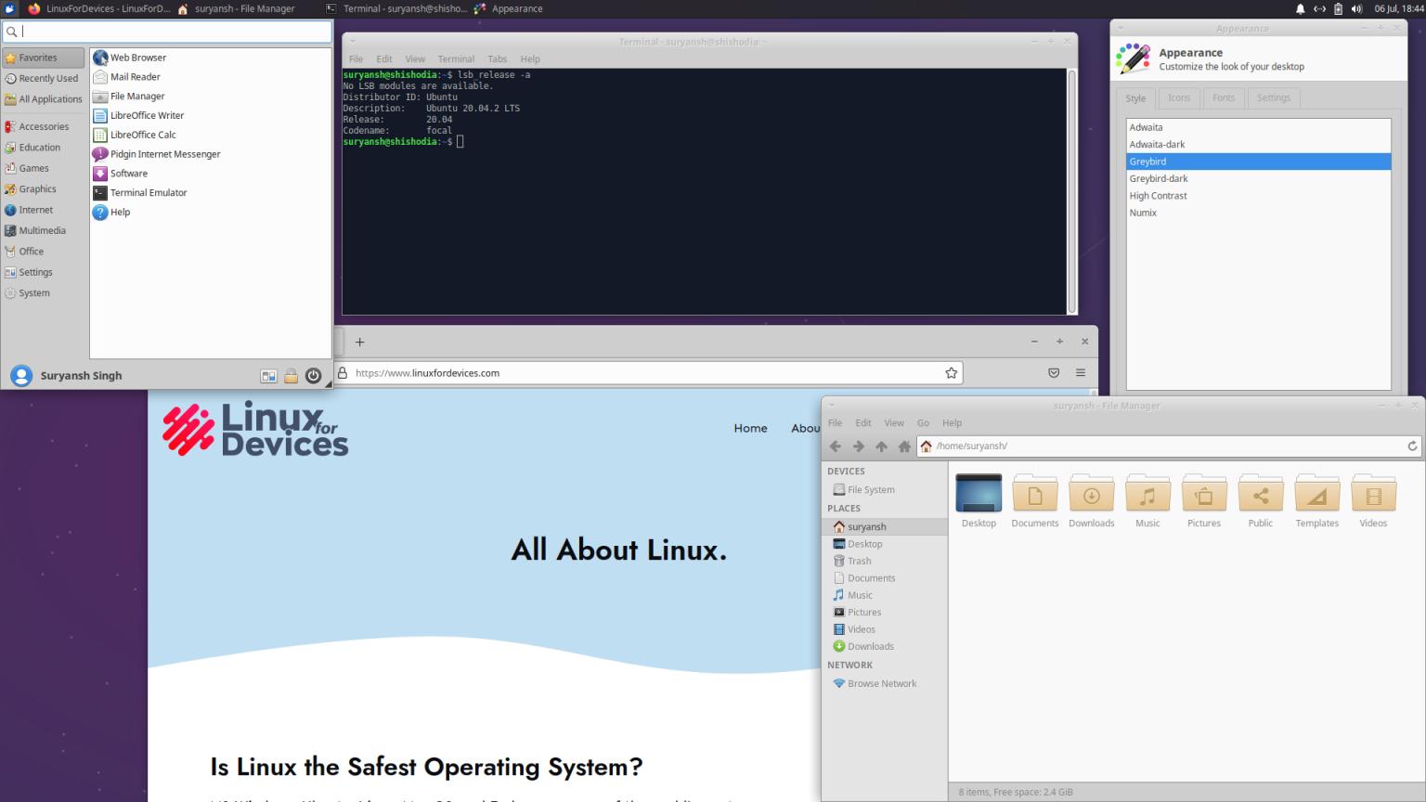Go to parent folder in File Manager
This screenshot has height=802, width=1426.
coord(882,446)
